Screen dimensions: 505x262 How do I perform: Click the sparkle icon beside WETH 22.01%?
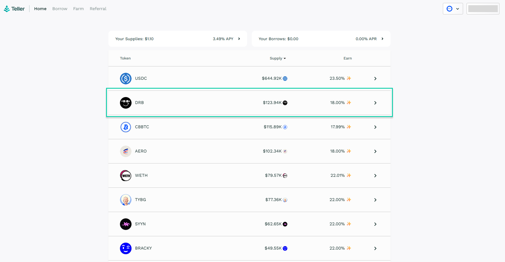[x=349, y=175]
